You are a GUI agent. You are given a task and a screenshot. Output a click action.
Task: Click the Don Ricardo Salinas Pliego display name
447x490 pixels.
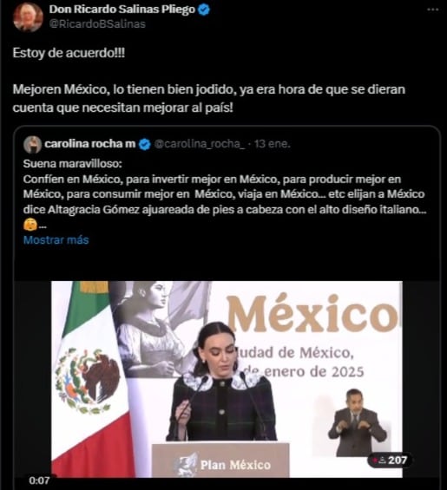pos(122,10)
